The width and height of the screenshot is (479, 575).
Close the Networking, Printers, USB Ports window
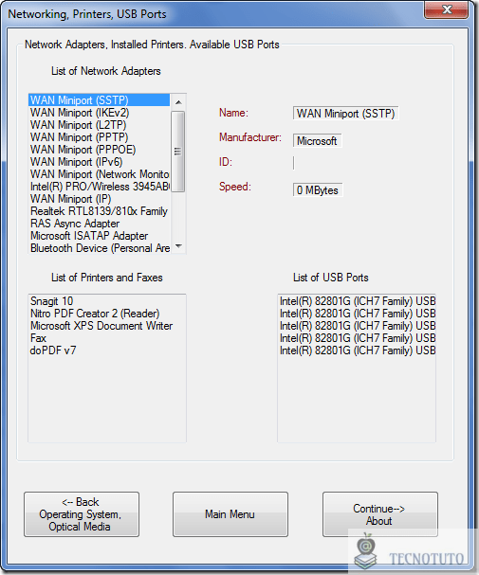tap(447, 9)
